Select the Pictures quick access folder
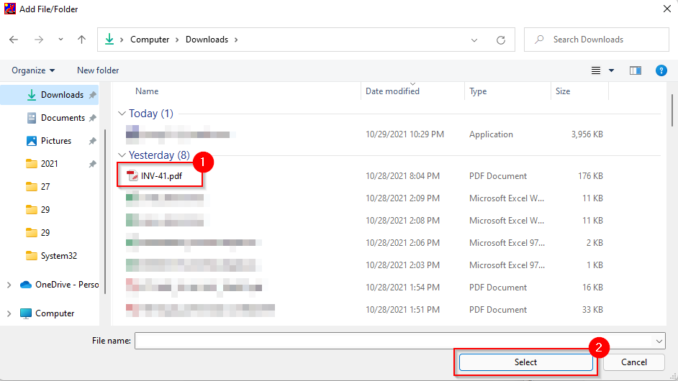This screenshot has width=678, height=381. [x=55, y=141]
